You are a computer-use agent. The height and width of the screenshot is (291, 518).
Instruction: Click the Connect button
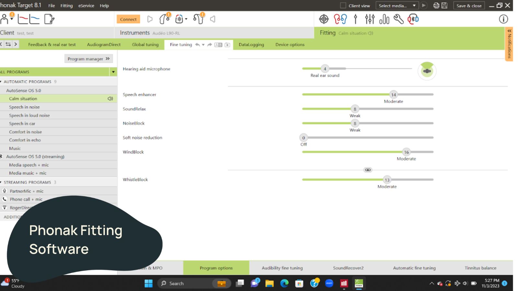pos(128,19)
